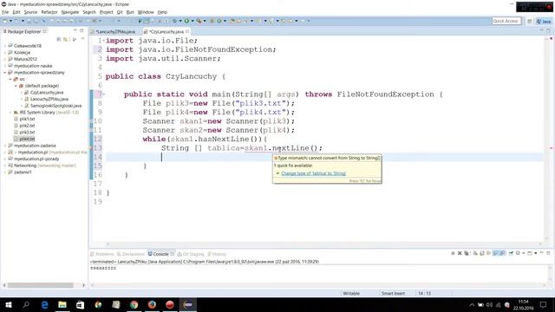The width and height of the screenshot is (555, 312).
Task: Collapse the src folder
Action: pos(10,79)
